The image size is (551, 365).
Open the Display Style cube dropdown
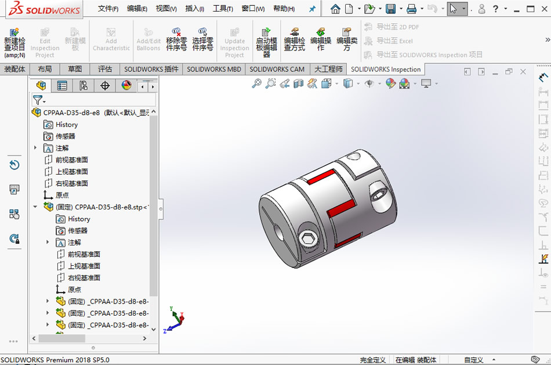click(x=358, y=84)
